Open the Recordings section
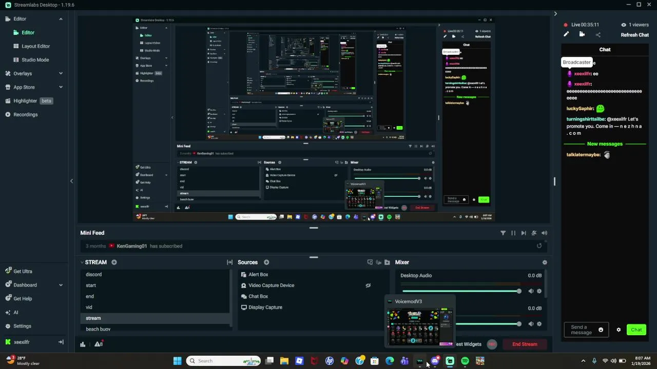Screen dimensions: 657x369 click(x=25, y=114)
